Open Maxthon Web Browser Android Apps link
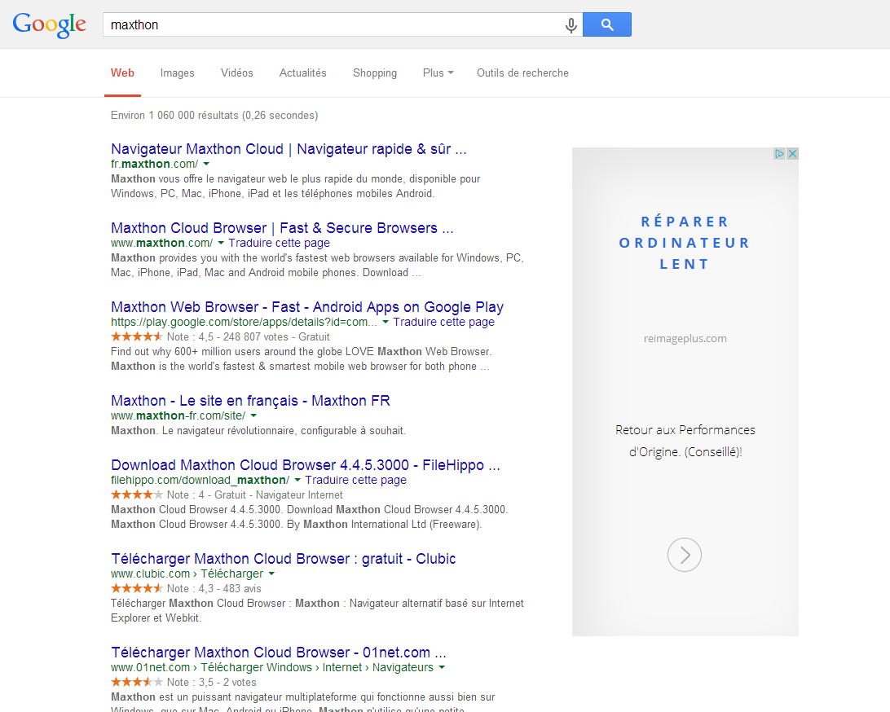Screen dimensions: 890x712 pyautogui.click(x=307, y=307)
